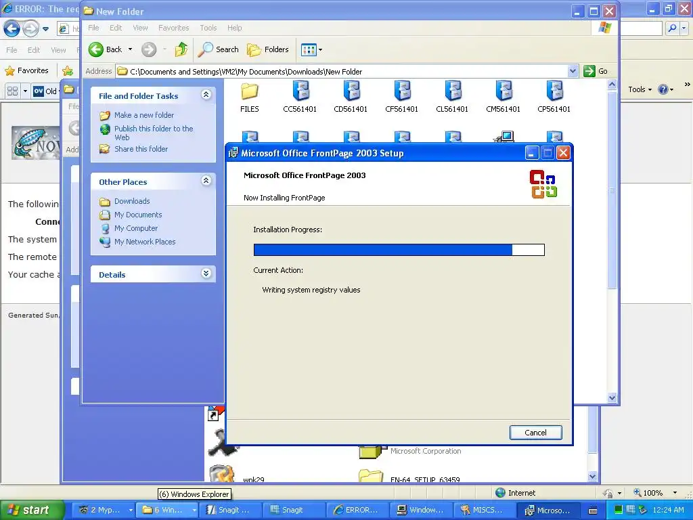Switch to 2 Myp... taskbar group
693x520 pixels.
click(x=103, y=510)
